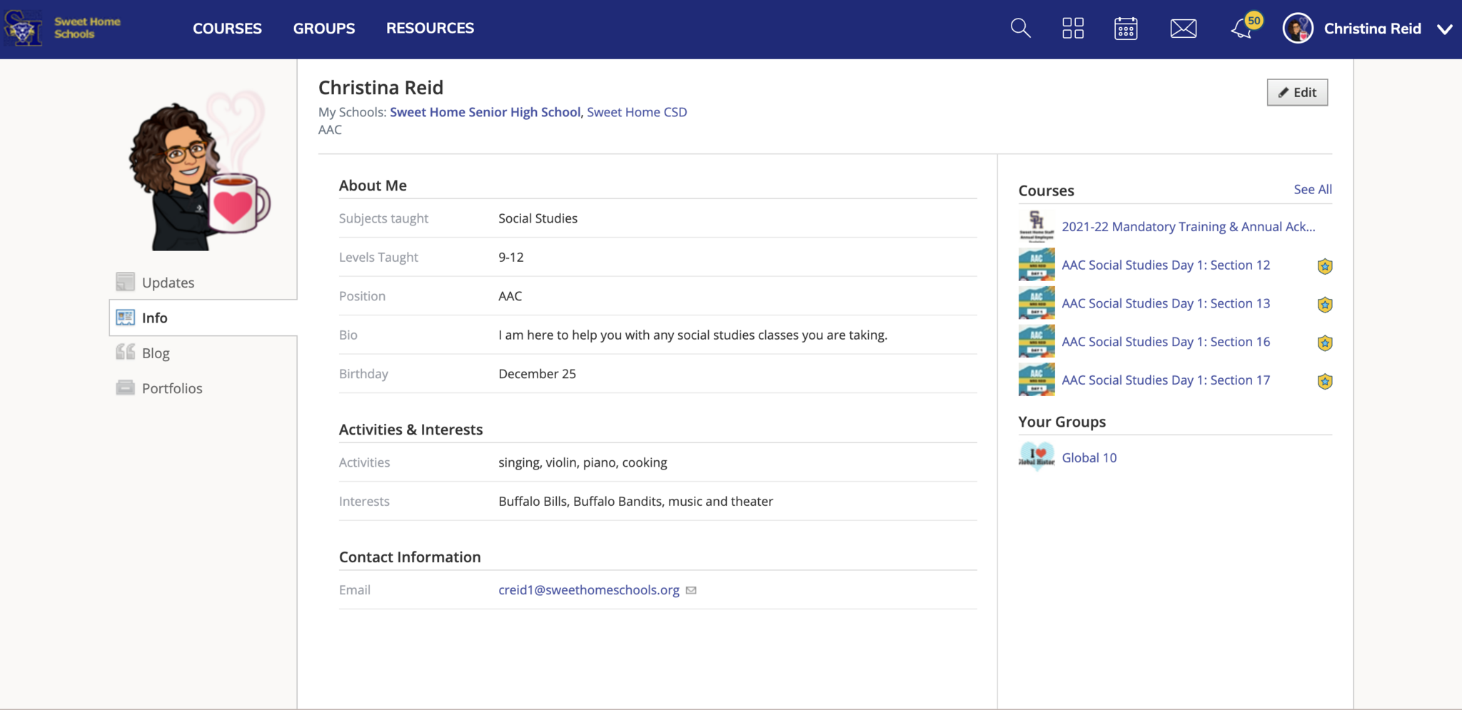Open the COURSES menu
The height and width of the screenshot is (710, 1462).
[227, 29]
